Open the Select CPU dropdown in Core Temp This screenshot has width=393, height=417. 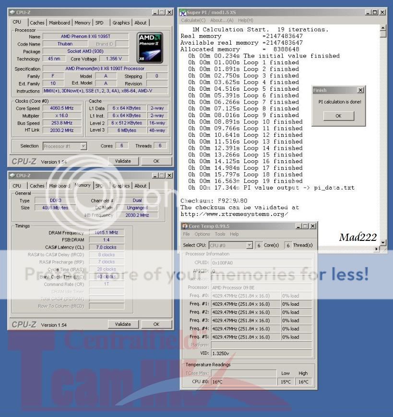250,245
